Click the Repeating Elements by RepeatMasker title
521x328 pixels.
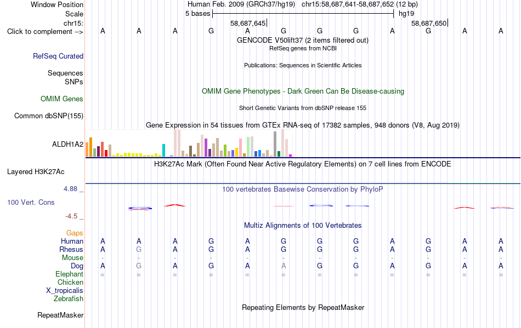click(x=303, y=307)
